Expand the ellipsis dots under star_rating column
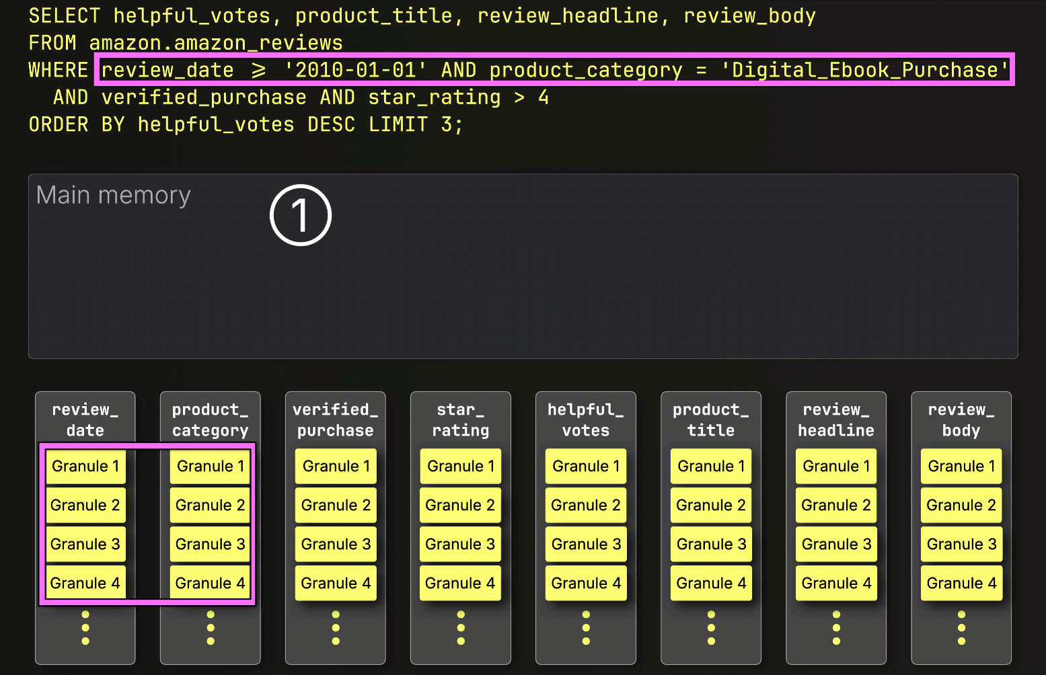Viewport: 1046px width, 675px height. tap(461, 627)
